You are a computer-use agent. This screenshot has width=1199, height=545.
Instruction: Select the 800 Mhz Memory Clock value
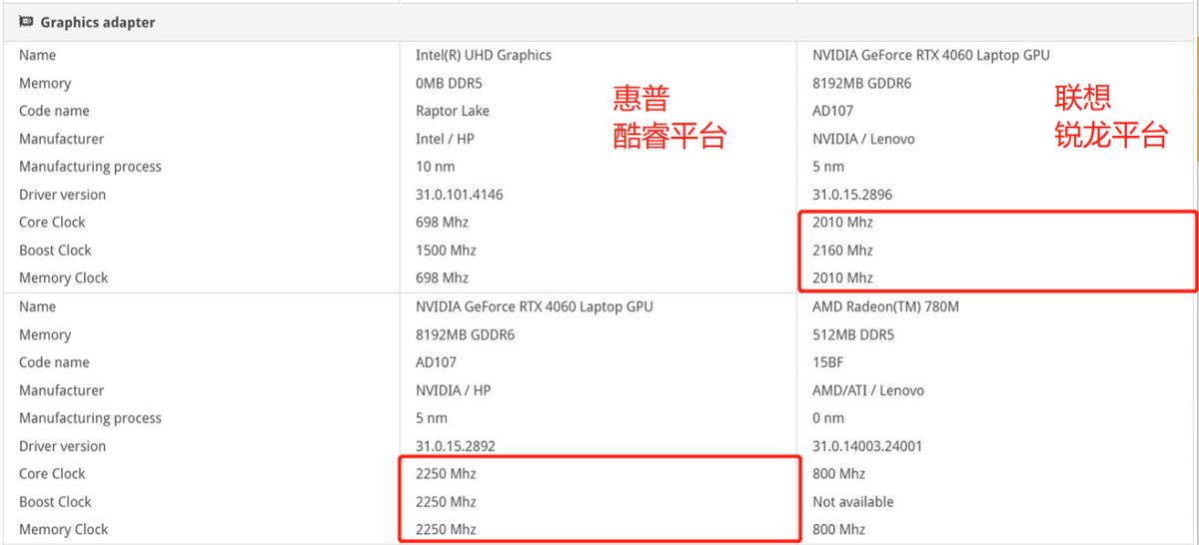tap(838, 530)
